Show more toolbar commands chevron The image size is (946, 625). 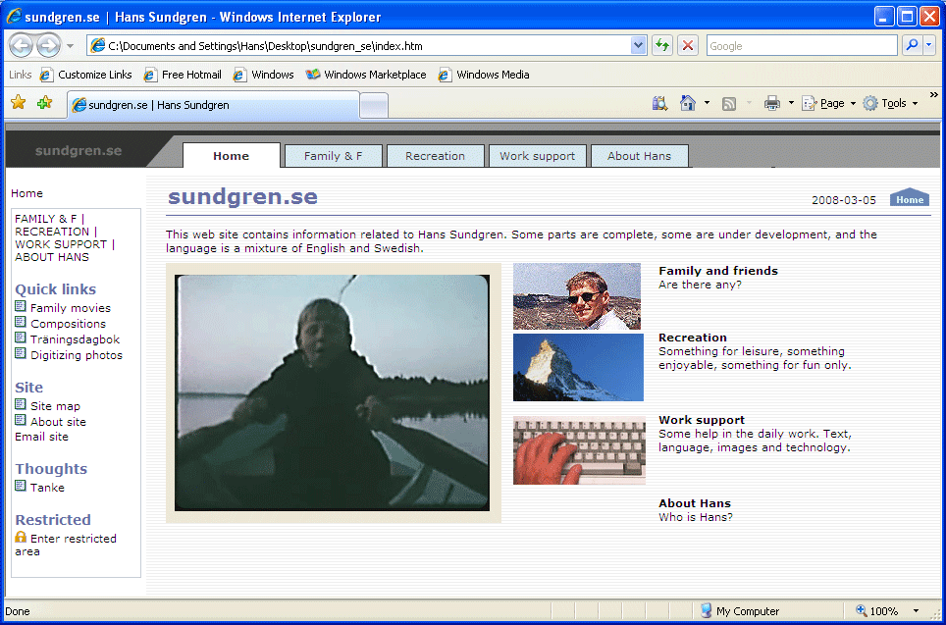[934, 95]
